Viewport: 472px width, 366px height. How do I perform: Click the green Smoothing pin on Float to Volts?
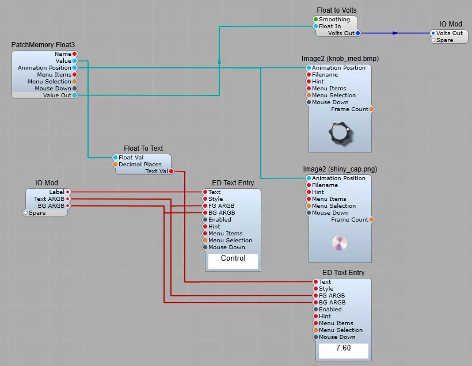click(x=315, y=20)
